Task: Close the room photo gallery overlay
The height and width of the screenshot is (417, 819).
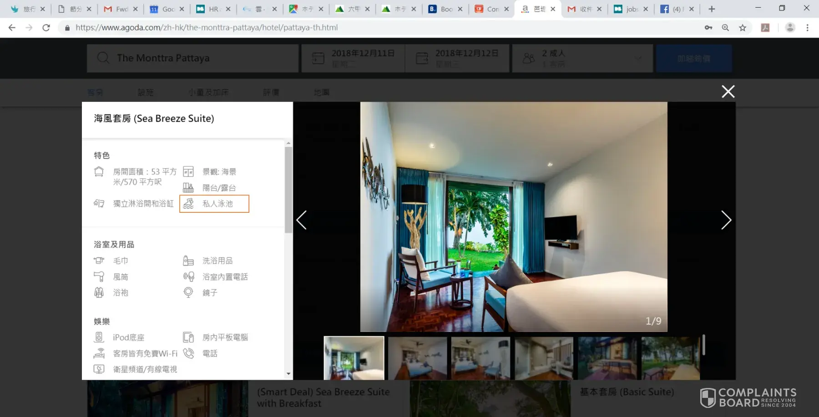Action: coord(728,92)
